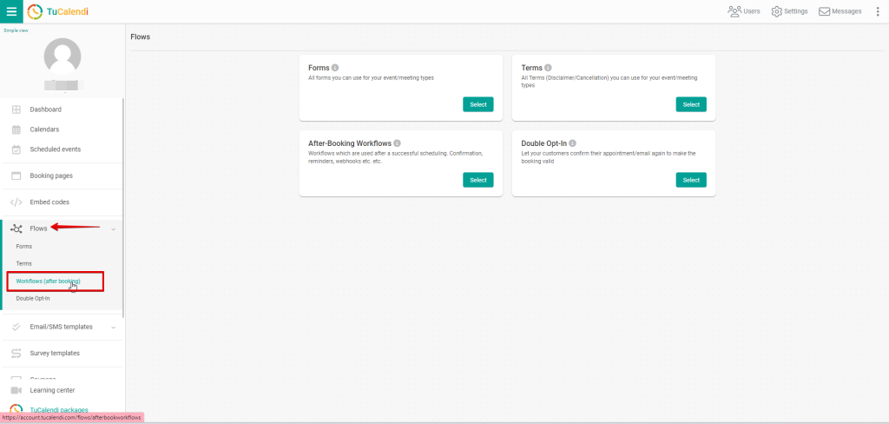Click info icon beside After-Booking Workflows
Screen dimensions: 889x424
[x=398, y=143]
